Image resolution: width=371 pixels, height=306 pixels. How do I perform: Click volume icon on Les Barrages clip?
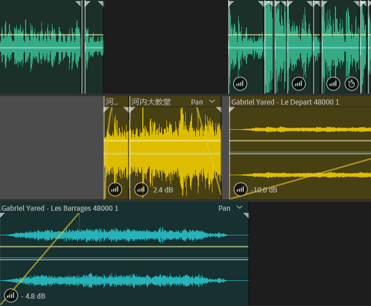pyautogui.click(x=10, y=296)
